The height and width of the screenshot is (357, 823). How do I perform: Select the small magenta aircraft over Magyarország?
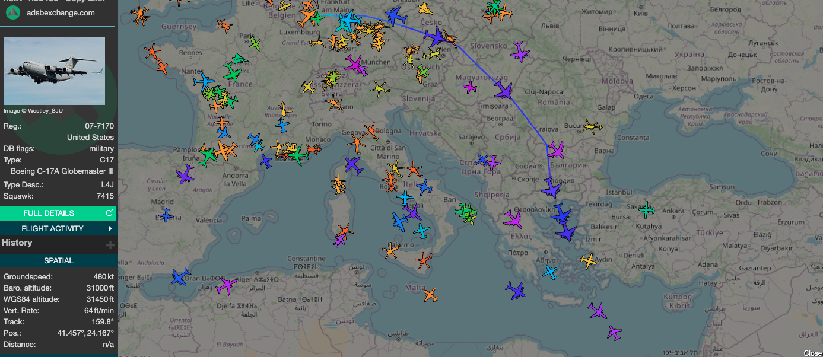point(470,88)
